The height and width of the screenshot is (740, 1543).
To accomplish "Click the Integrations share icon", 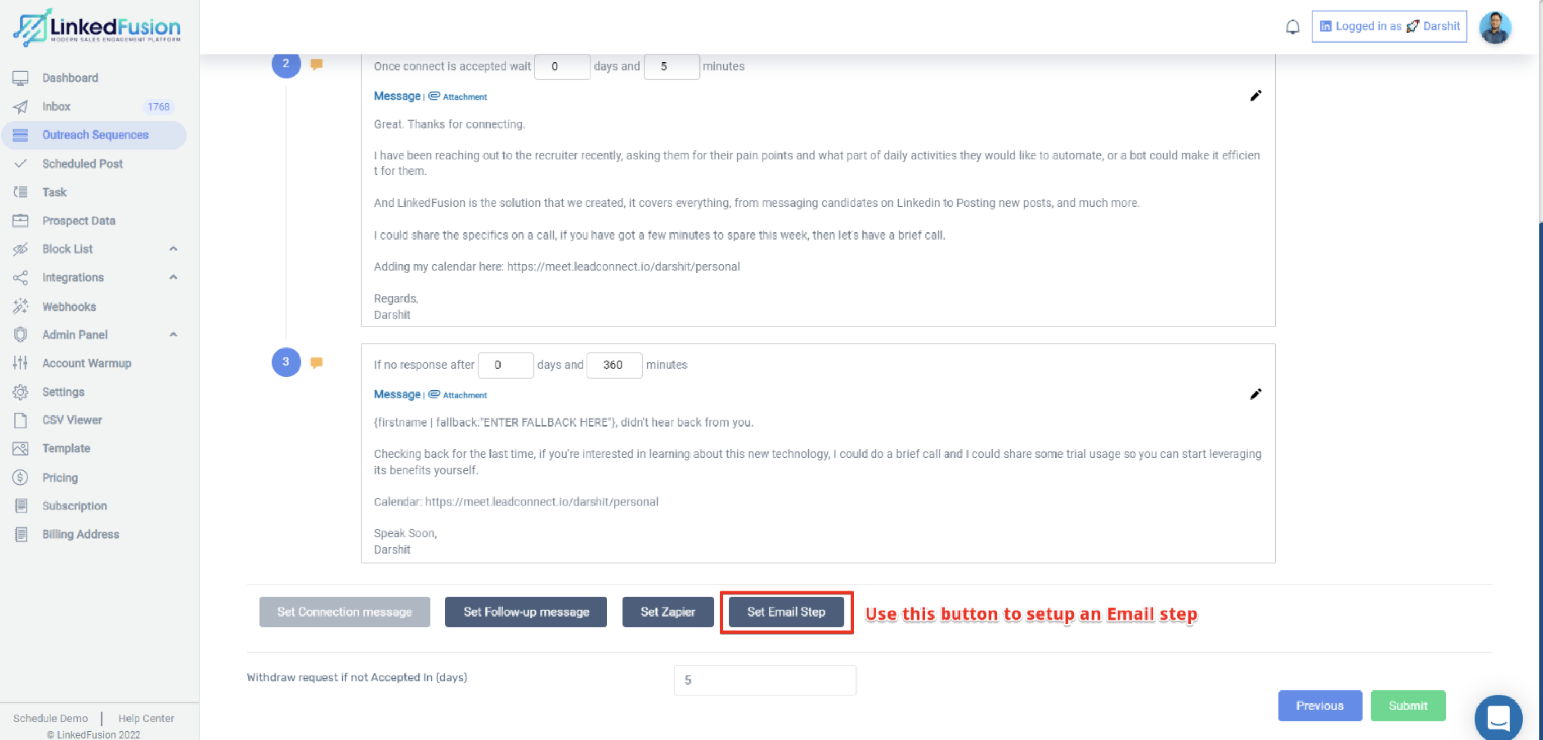I will point(20,278).
